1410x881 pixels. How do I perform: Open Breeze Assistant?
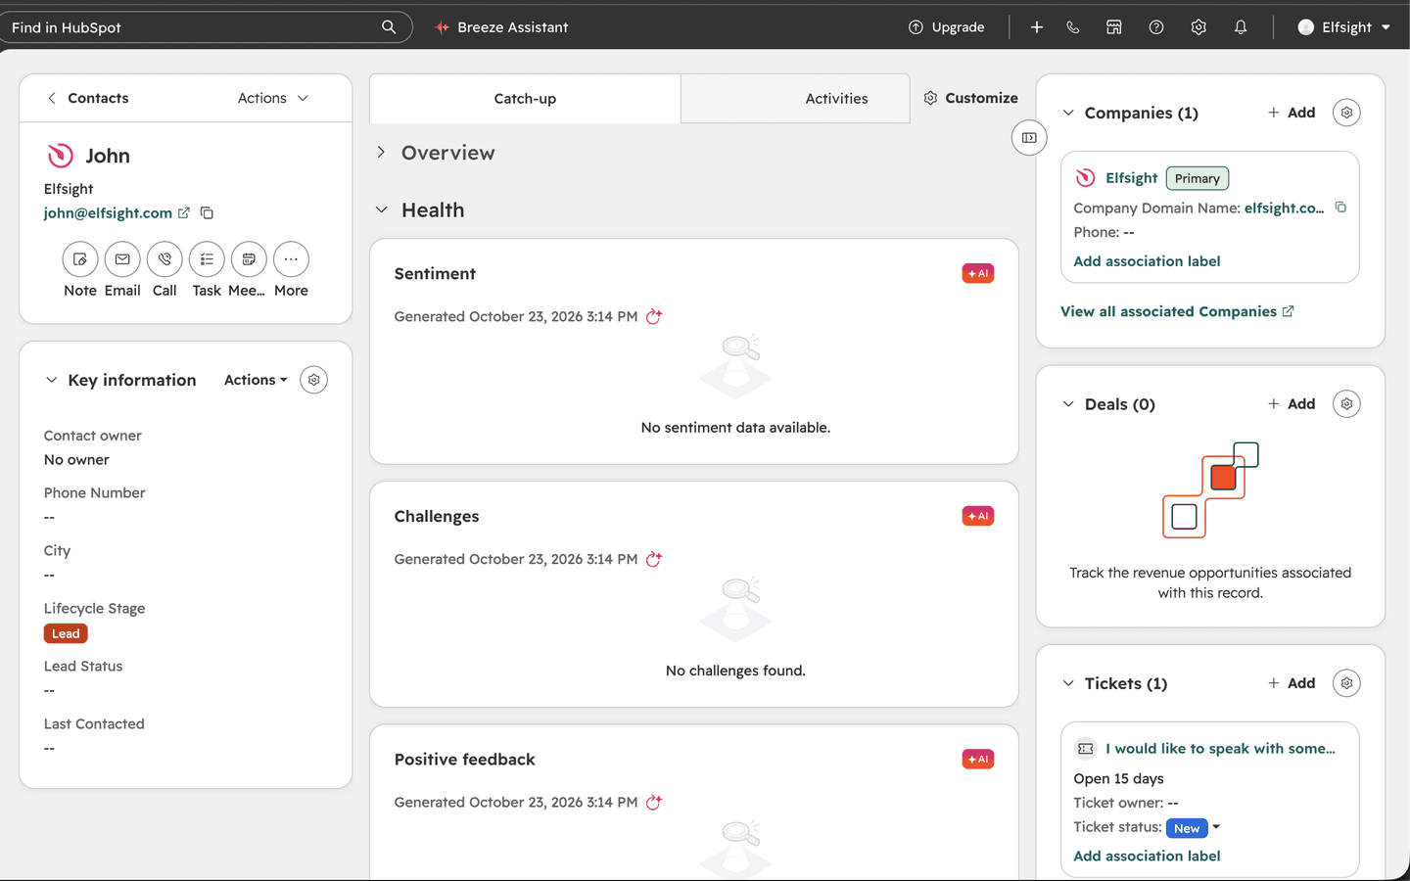point(501,27)
